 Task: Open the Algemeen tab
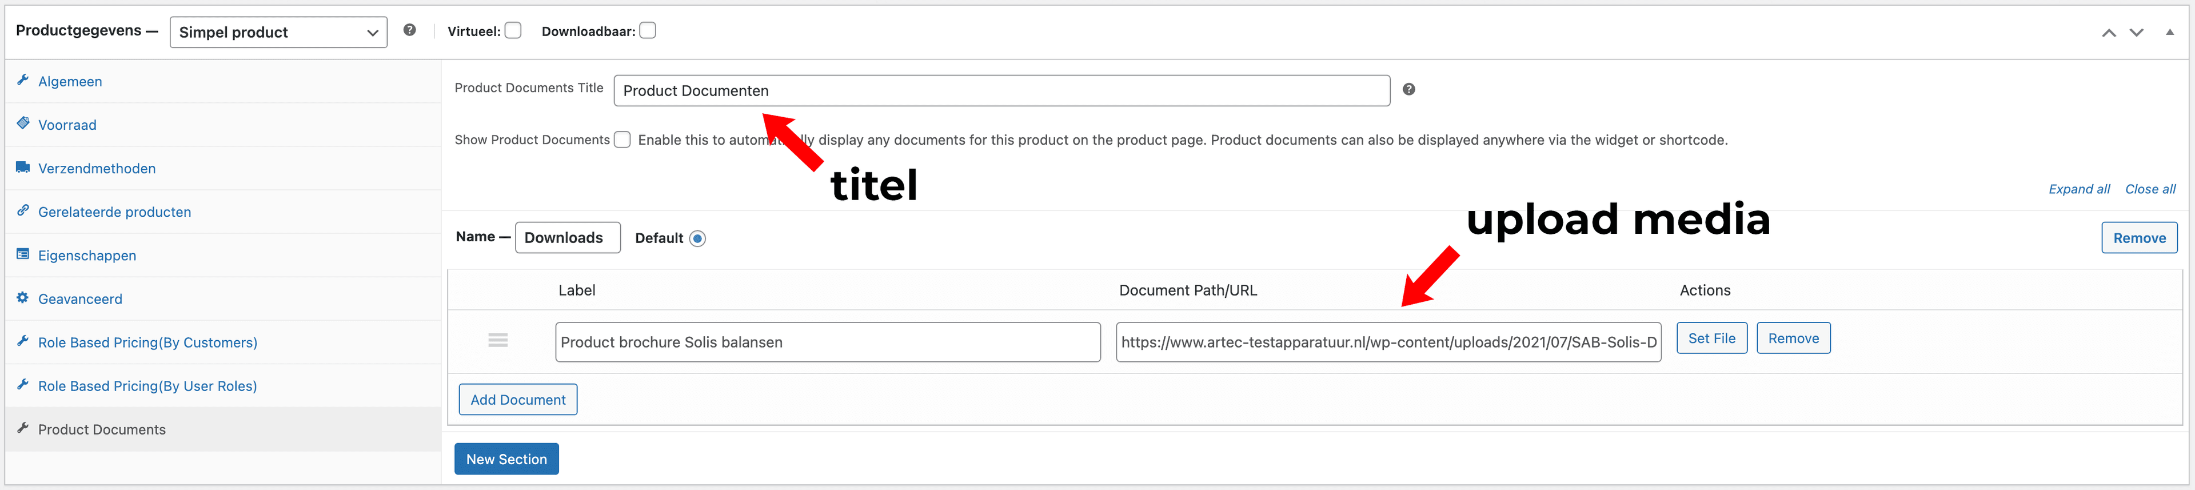click(224, 82)
